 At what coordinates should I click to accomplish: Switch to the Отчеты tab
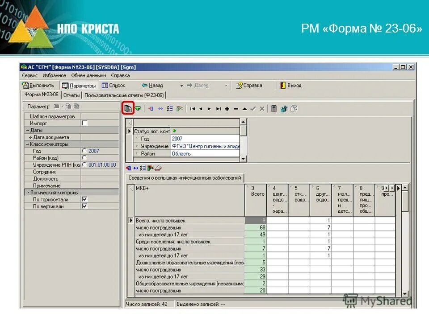71,95
